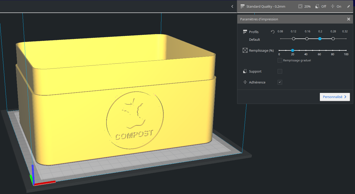Click the 20% infill icon in the header
The image size is (355, 194).
300,6
